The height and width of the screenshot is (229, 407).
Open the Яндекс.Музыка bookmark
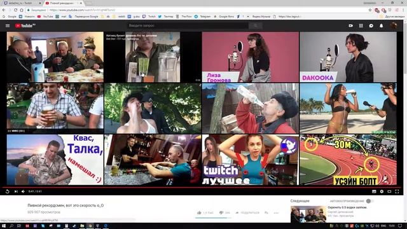(259, 17)
